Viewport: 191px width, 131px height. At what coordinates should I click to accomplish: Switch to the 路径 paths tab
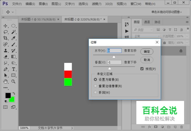[x=157, y=22]
